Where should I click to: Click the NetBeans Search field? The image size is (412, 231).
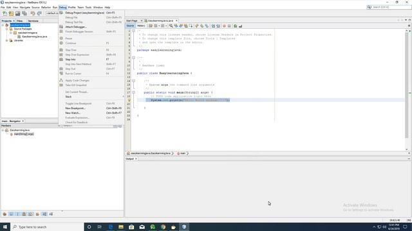389,7
